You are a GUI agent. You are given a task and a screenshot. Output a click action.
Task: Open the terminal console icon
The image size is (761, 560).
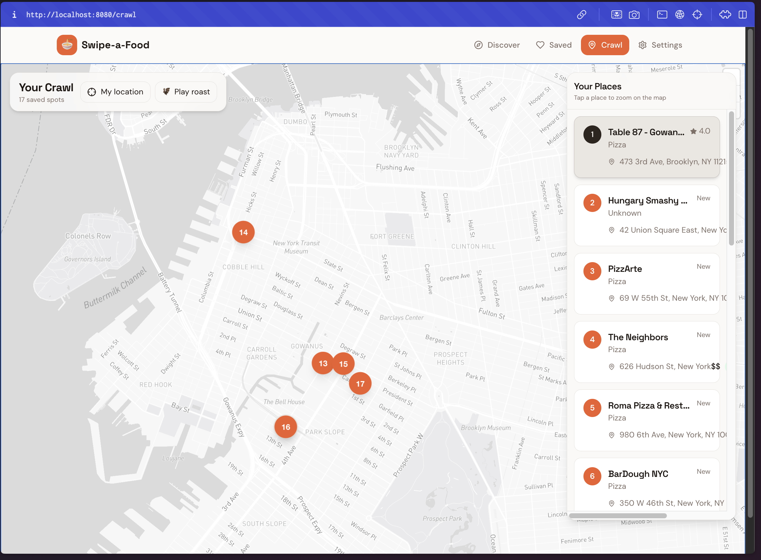(662, 14)
